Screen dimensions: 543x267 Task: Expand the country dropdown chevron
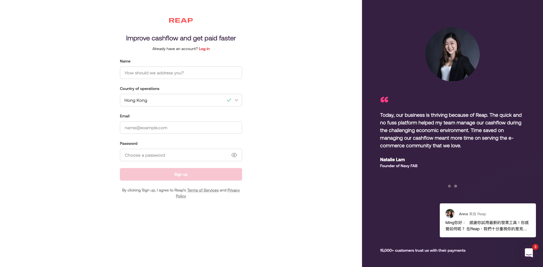(x=236, y=100)
